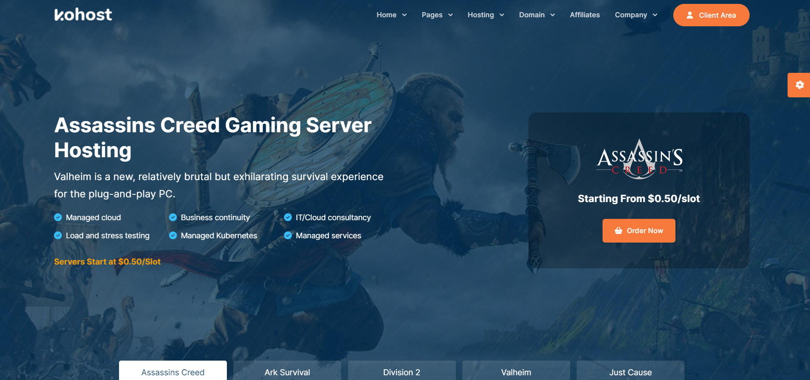Open the Client Area
Image resolution: width=810 pixels, height=380 pixels.
click(x=711, y=15)
